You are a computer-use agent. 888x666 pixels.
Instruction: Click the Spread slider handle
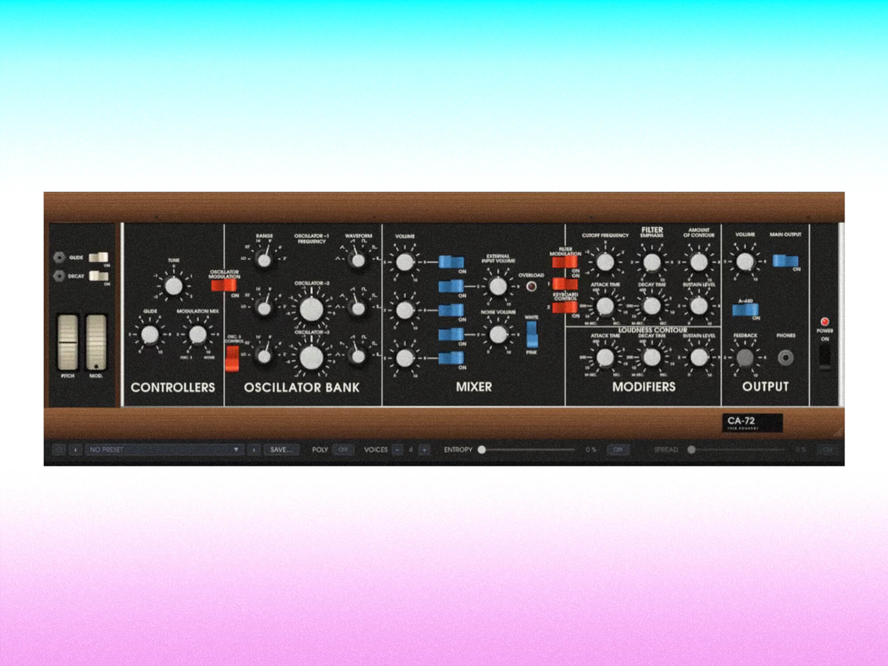pyautogui.click(x=691, y=450)
